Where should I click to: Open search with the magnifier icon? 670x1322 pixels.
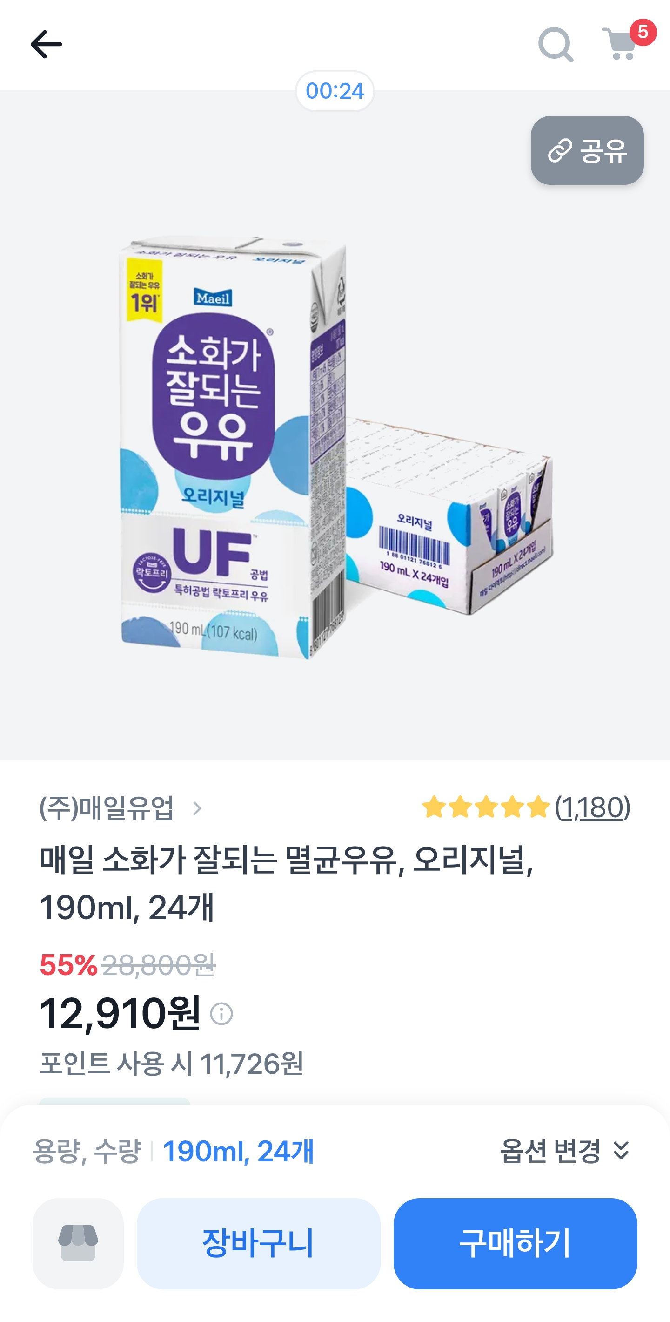(x=555, y=45)
